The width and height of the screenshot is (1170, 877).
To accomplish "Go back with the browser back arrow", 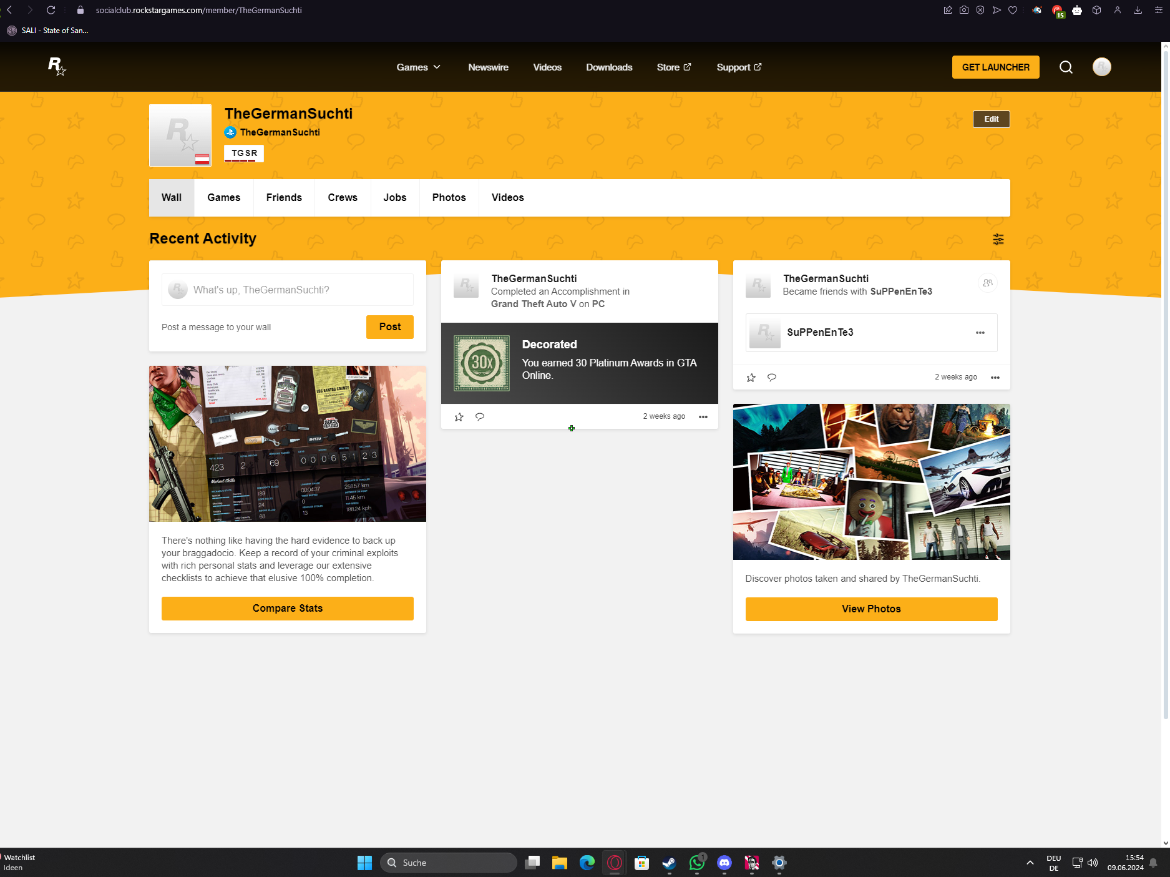I will [x=9, y=10].
